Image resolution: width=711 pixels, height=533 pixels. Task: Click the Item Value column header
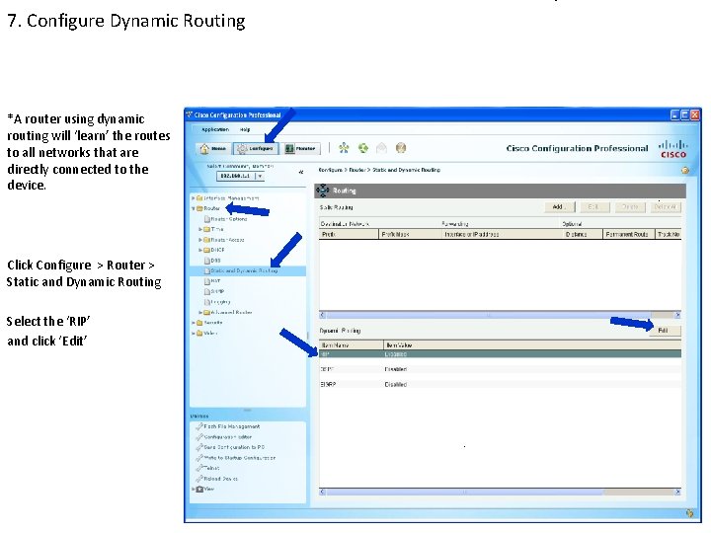pos(532,345)
